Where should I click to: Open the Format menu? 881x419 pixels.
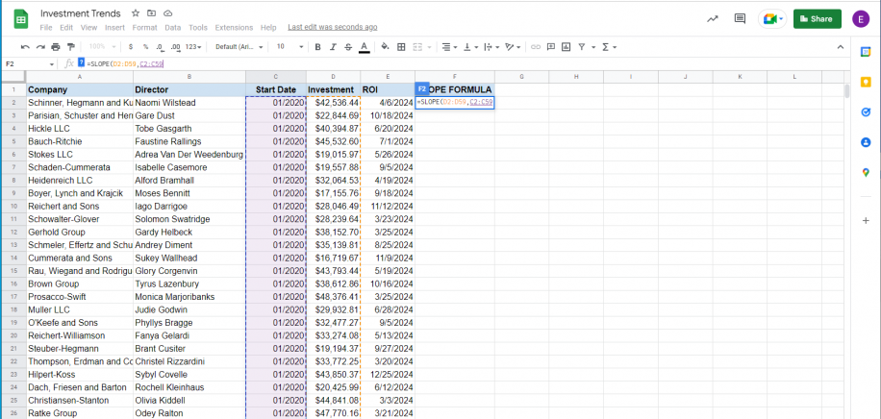(x=145, y=27)
